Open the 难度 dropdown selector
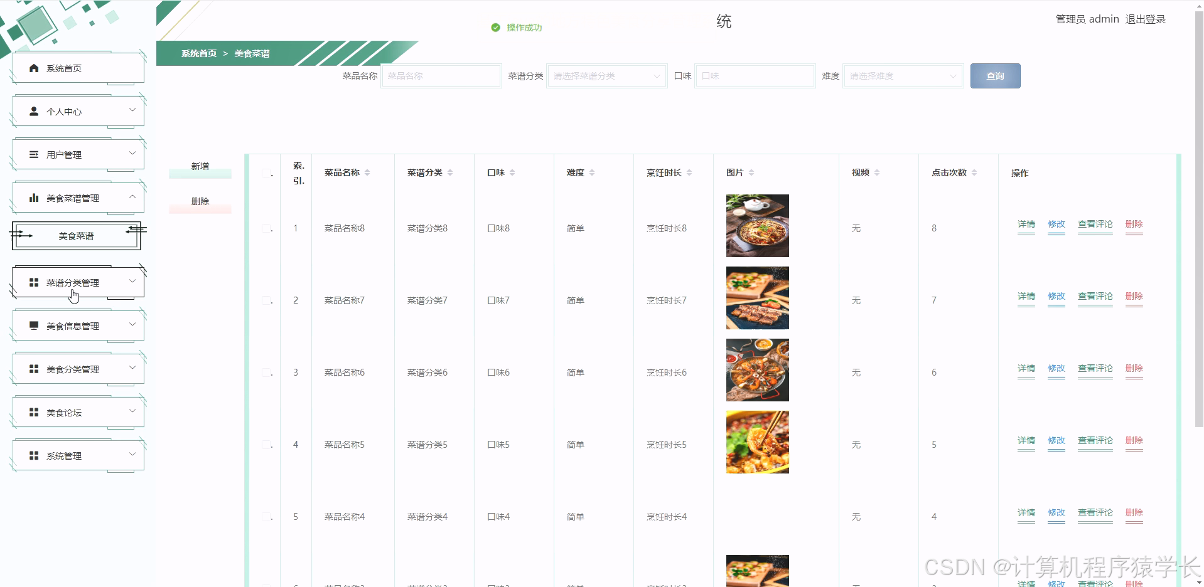This screenshot has height=587, width=1204. point(902,76)
